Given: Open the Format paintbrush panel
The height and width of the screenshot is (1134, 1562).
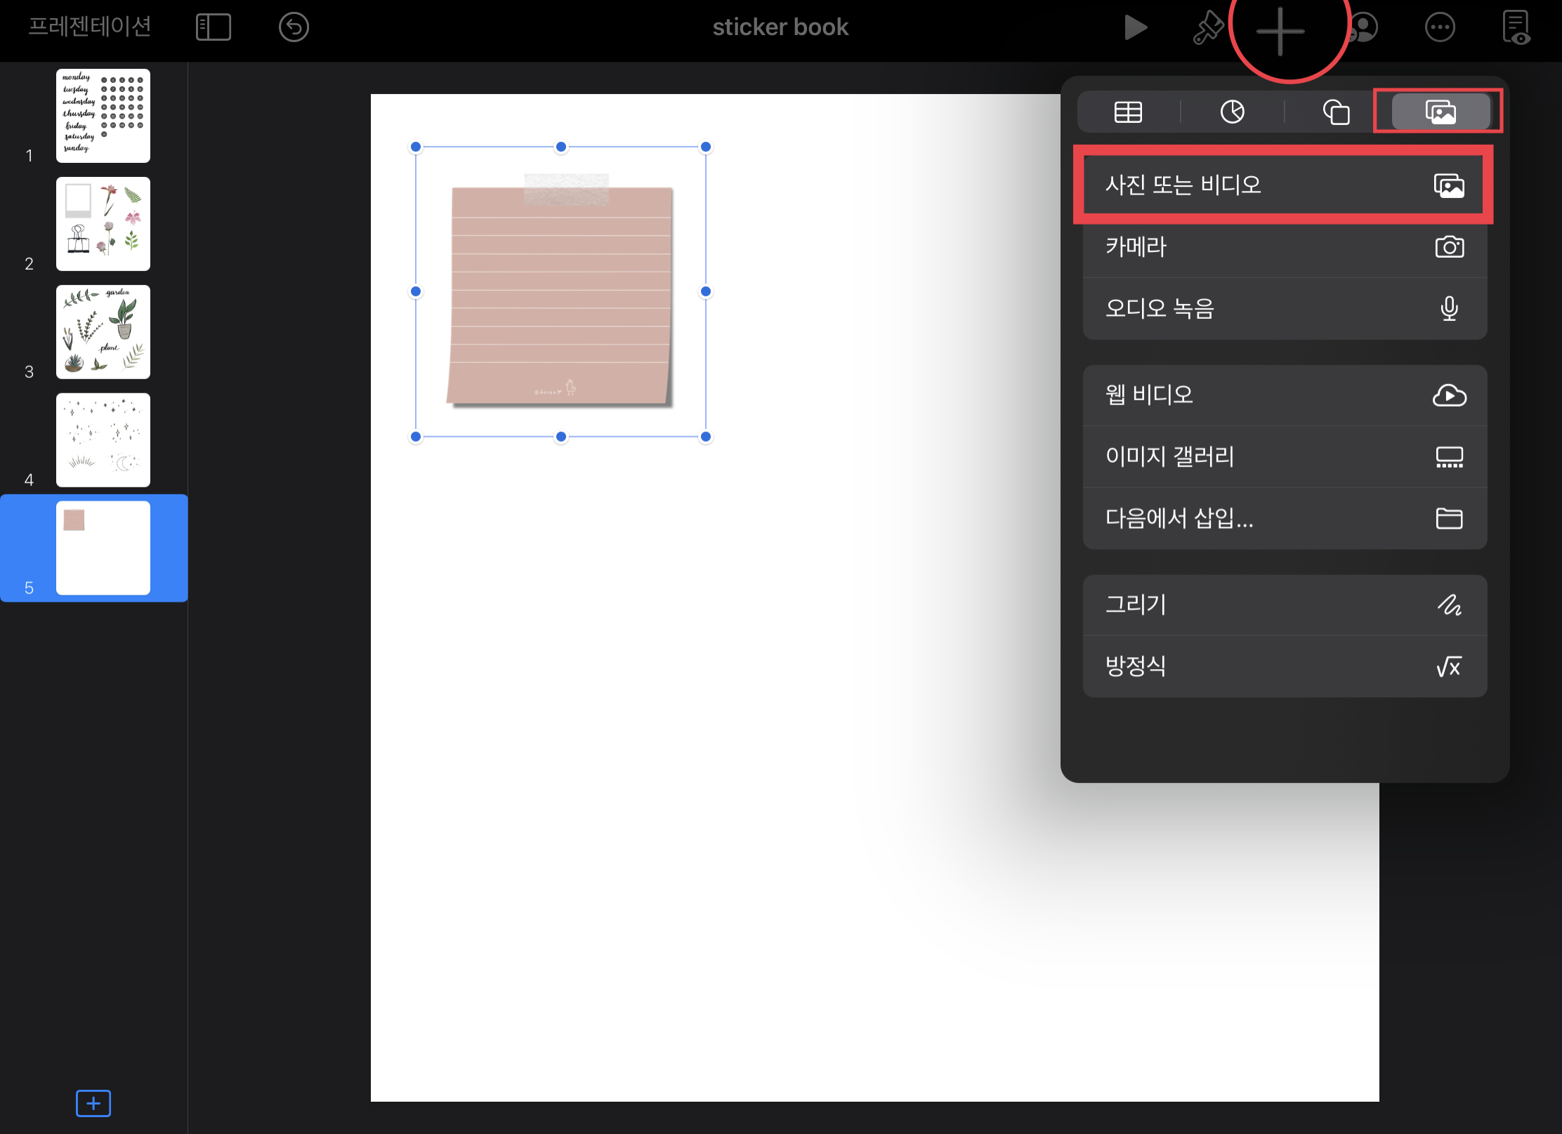Looking at the screenshot, I should click(x=1208, y=28).
